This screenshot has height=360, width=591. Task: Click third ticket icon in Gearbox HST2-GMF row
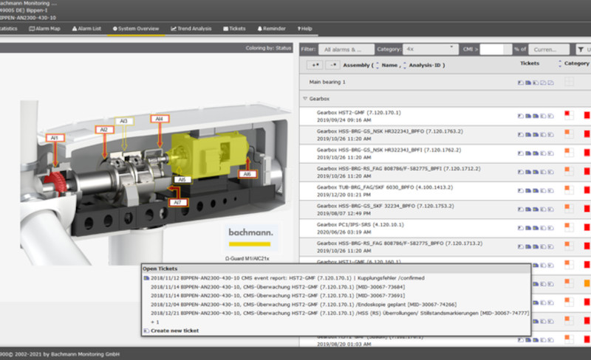[x=536, y=116]
